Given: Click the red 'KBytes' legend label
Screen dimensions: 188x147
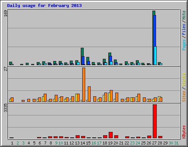Looking at the screenshot, I should 184,132.
